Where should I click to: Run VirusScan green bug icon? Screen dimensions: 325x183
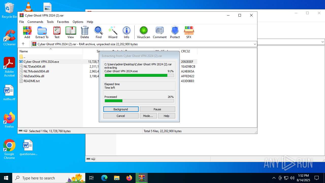tap(143, 32)
